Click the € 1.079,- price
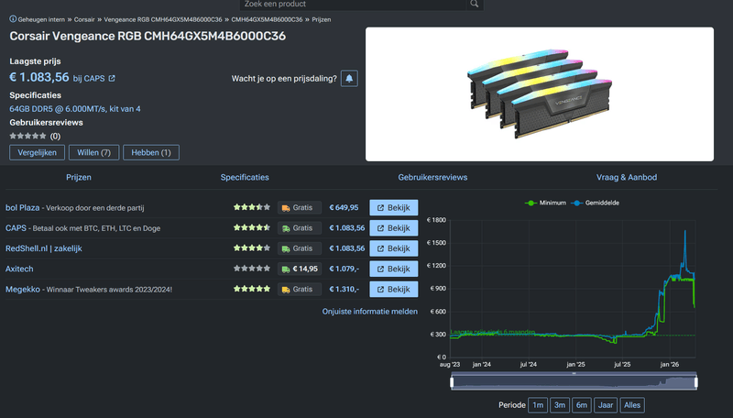The width and height of the screenshot is (733, 418). [x=344, y=269]
